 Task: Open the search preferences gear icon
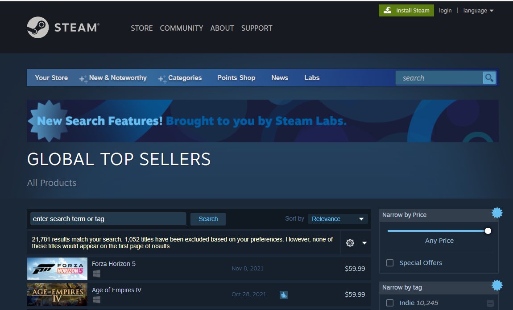pos(350,243)
